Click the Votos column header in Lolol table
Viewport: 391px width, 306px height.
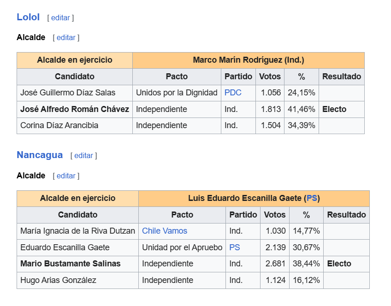[270, 76]
